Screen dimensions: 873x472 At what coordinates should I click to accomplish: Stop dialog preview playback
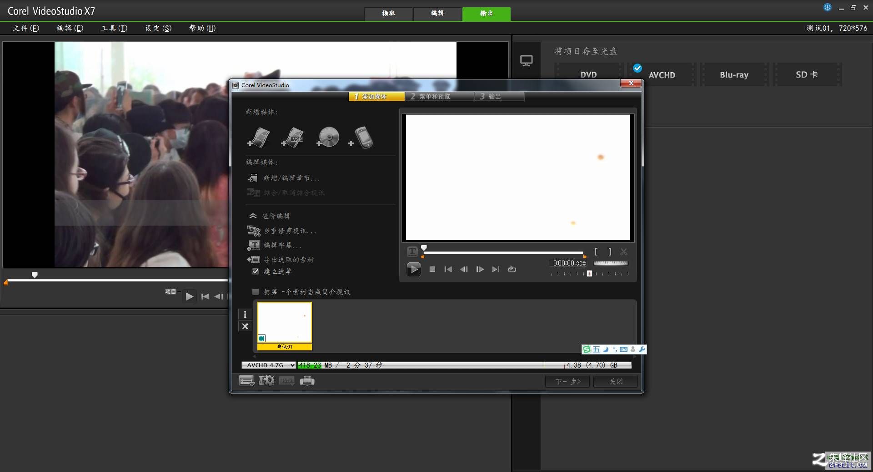pos(432,269)
